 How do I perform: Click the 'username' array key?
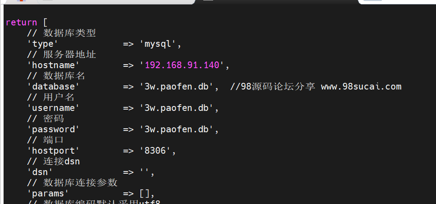53,108
